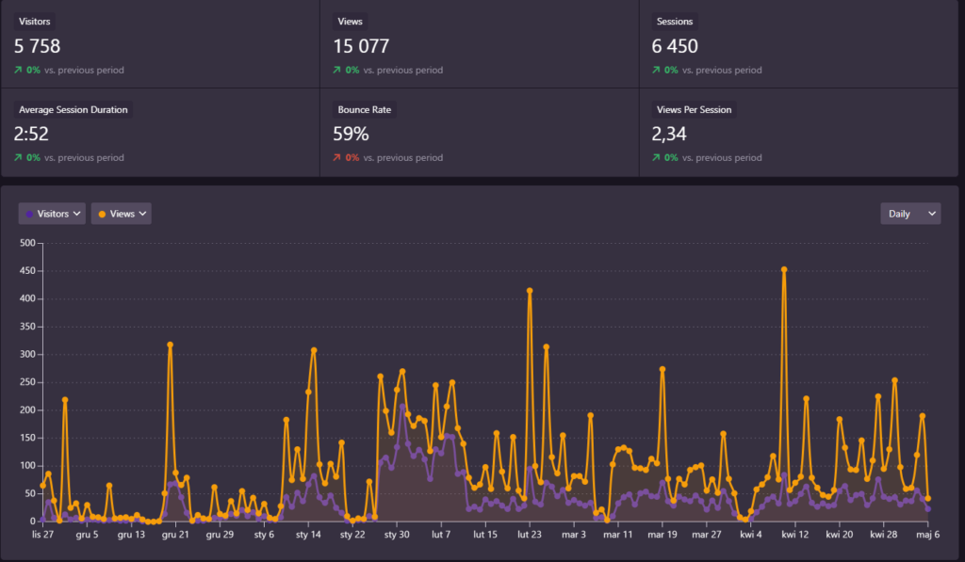Expand the Views series dropdown chevron
The image size is (965, 562).
(x=142, y=215)
